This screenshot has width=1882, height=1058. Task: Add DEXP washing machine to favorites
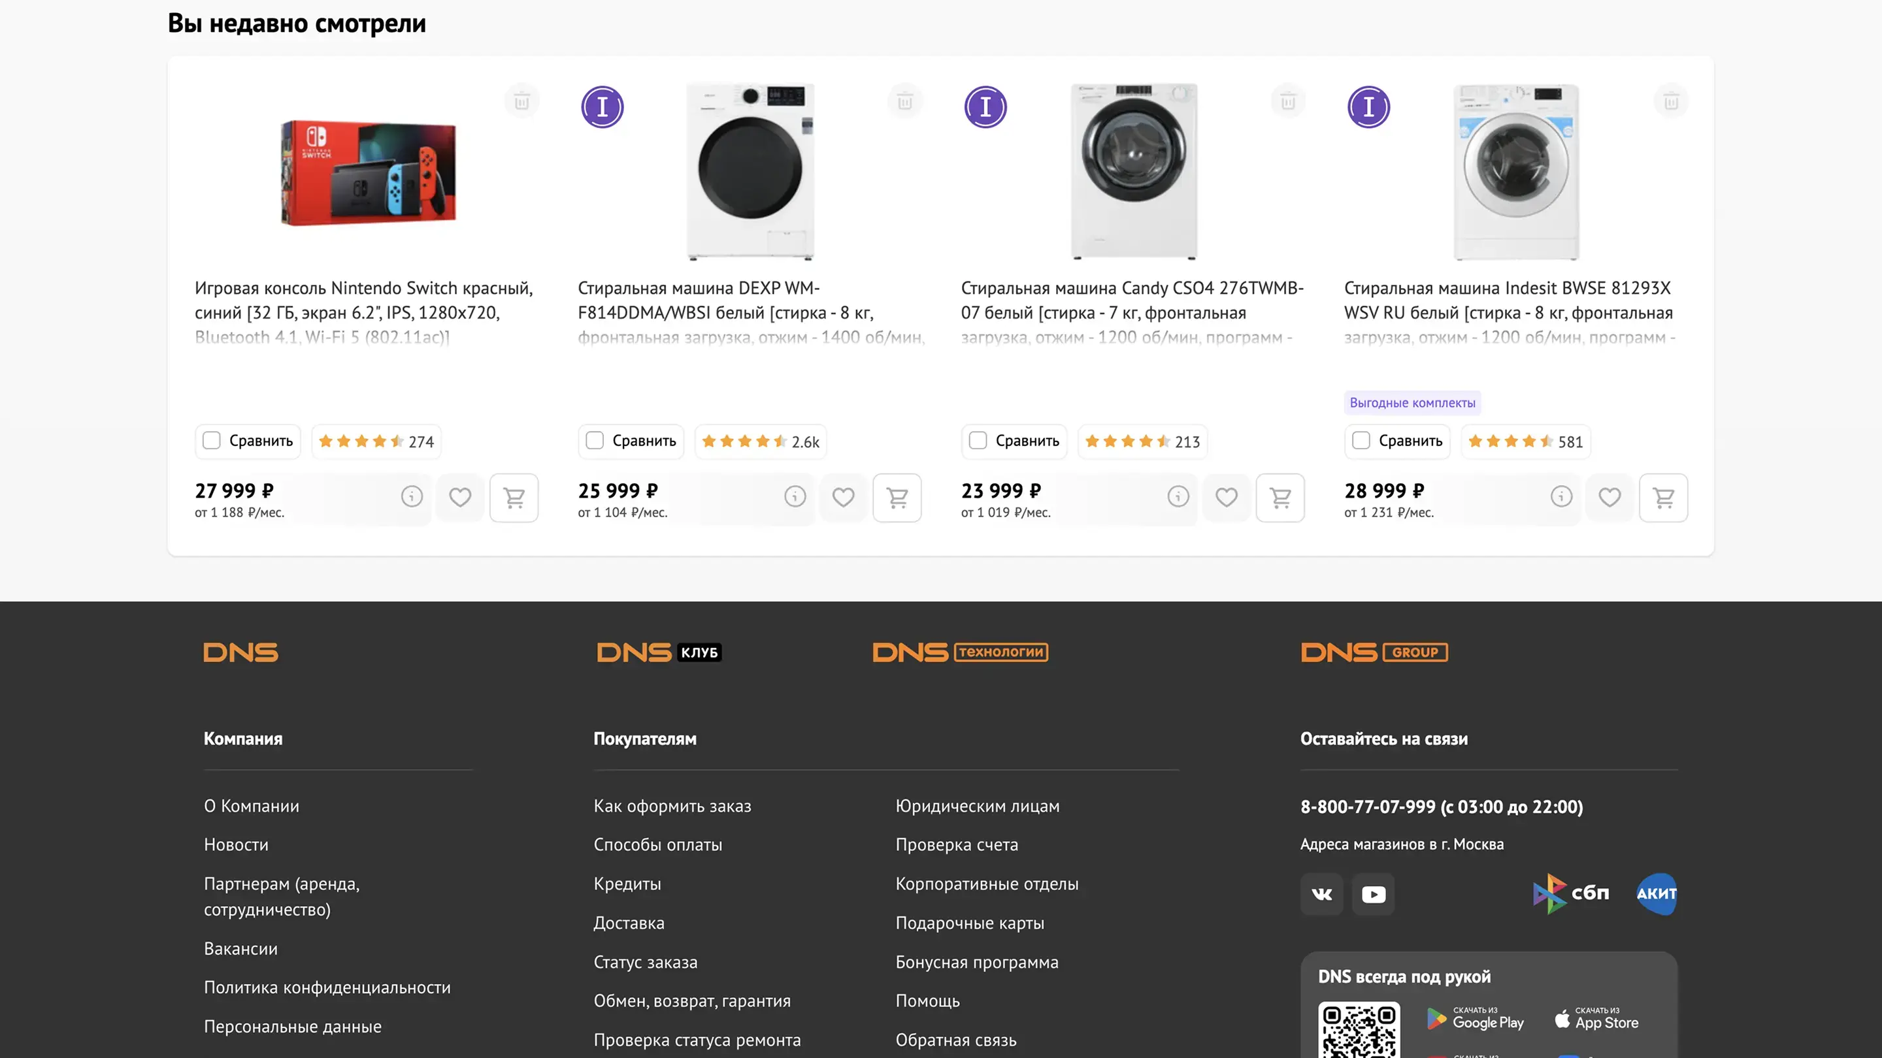[843, 498]
